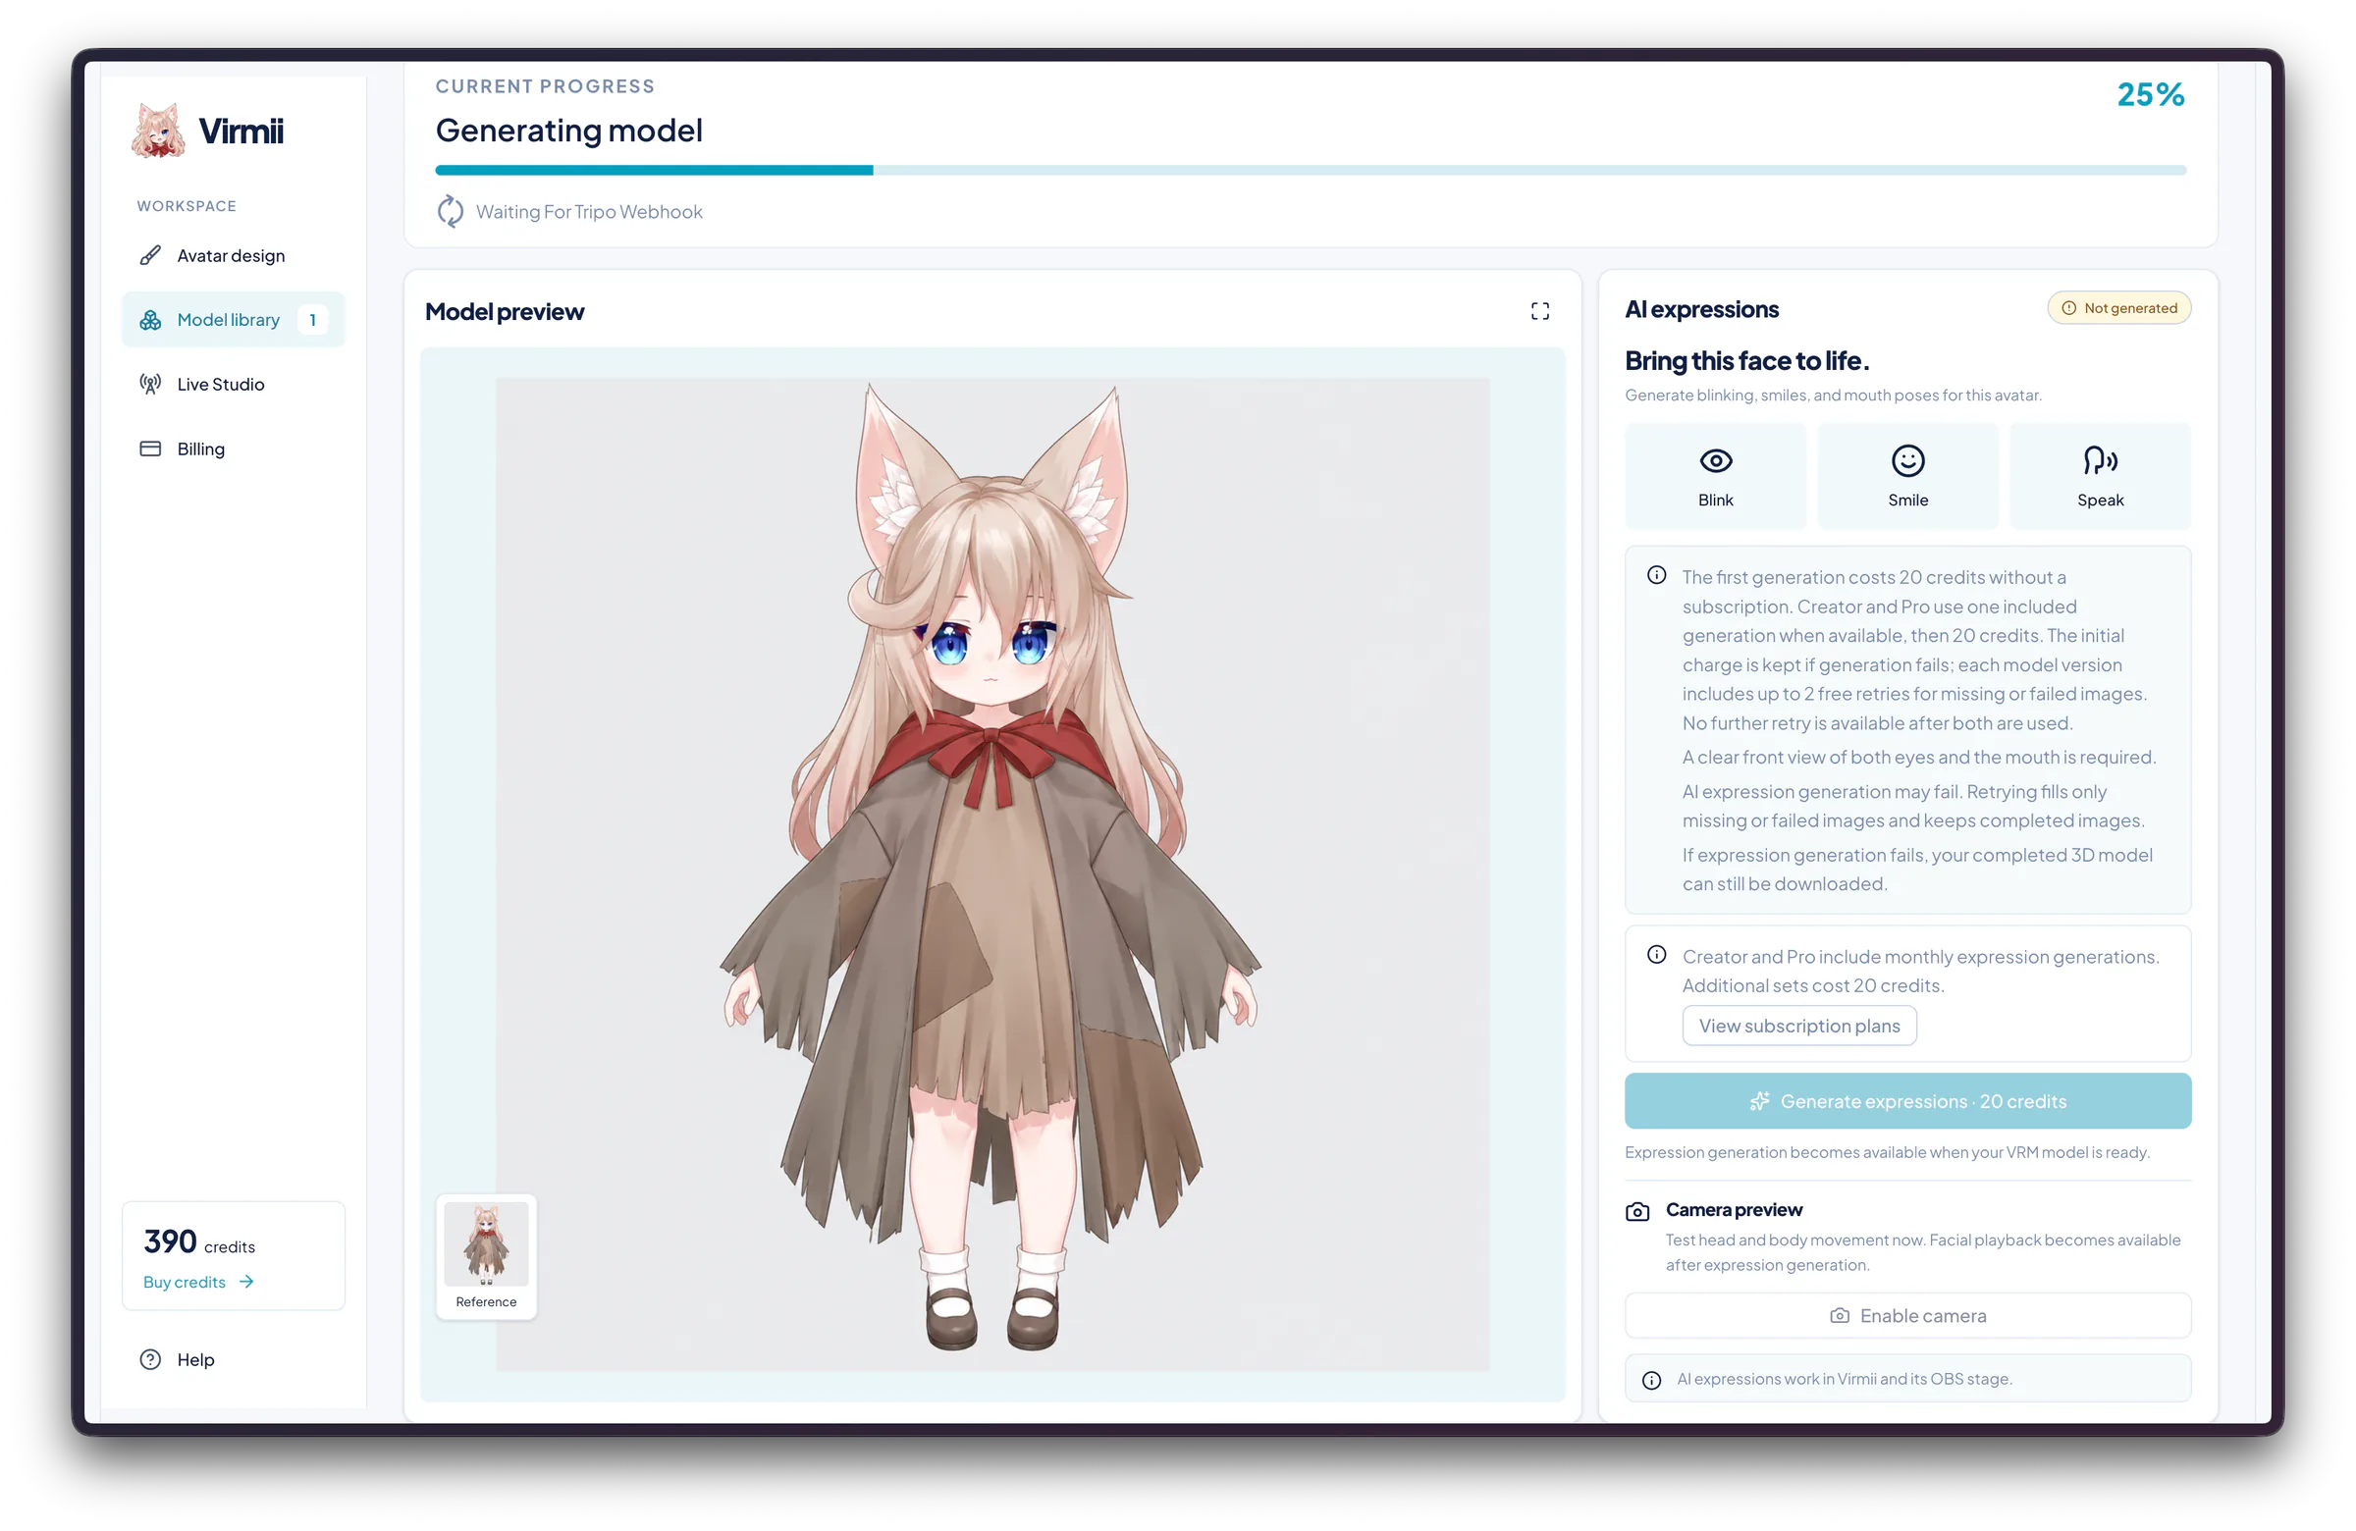The height and width of the screenshot is (1531, 2356).
Task: Click the 'Waiting For Tripo Webhook' status text
Action: click(589, 212)
